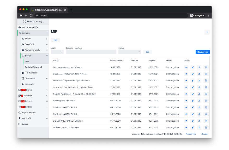Open the Jezik language dropdown

coord(57,52)
